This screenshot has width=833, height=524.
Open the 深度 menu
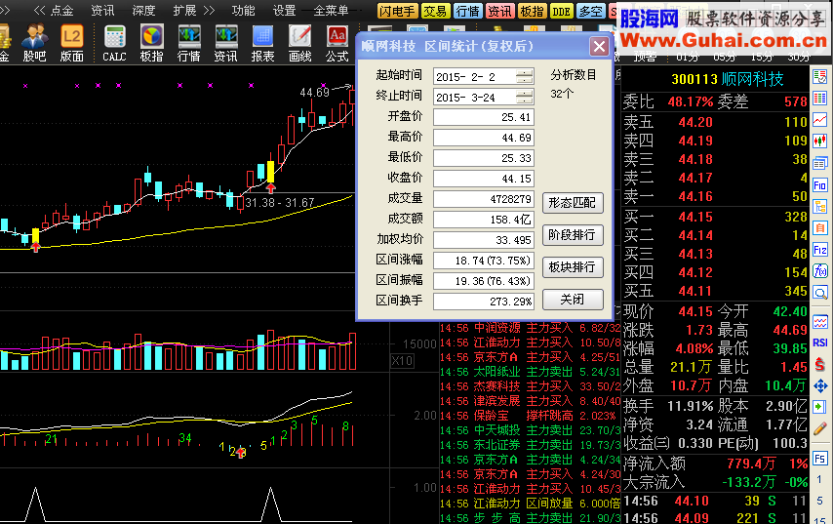[143, 10]
